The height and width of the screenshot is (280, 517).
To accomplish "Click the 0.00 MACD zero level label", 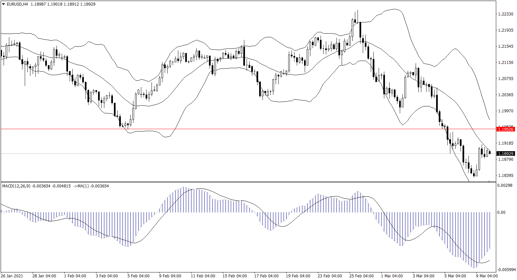I will point(501,212).
